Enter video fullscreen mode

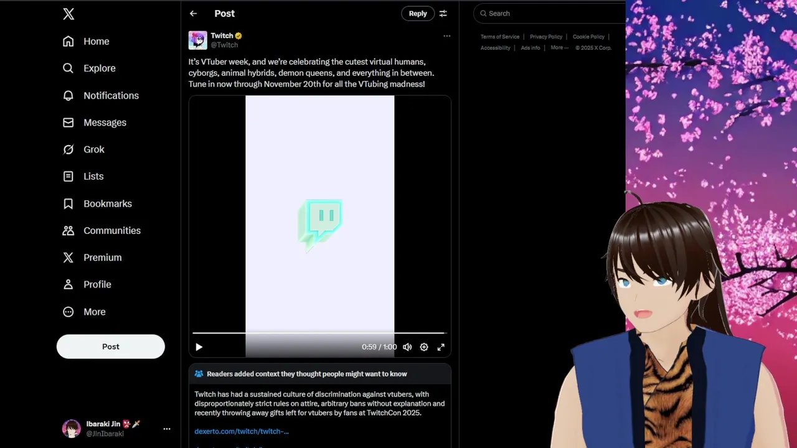[x=441, y=347]
